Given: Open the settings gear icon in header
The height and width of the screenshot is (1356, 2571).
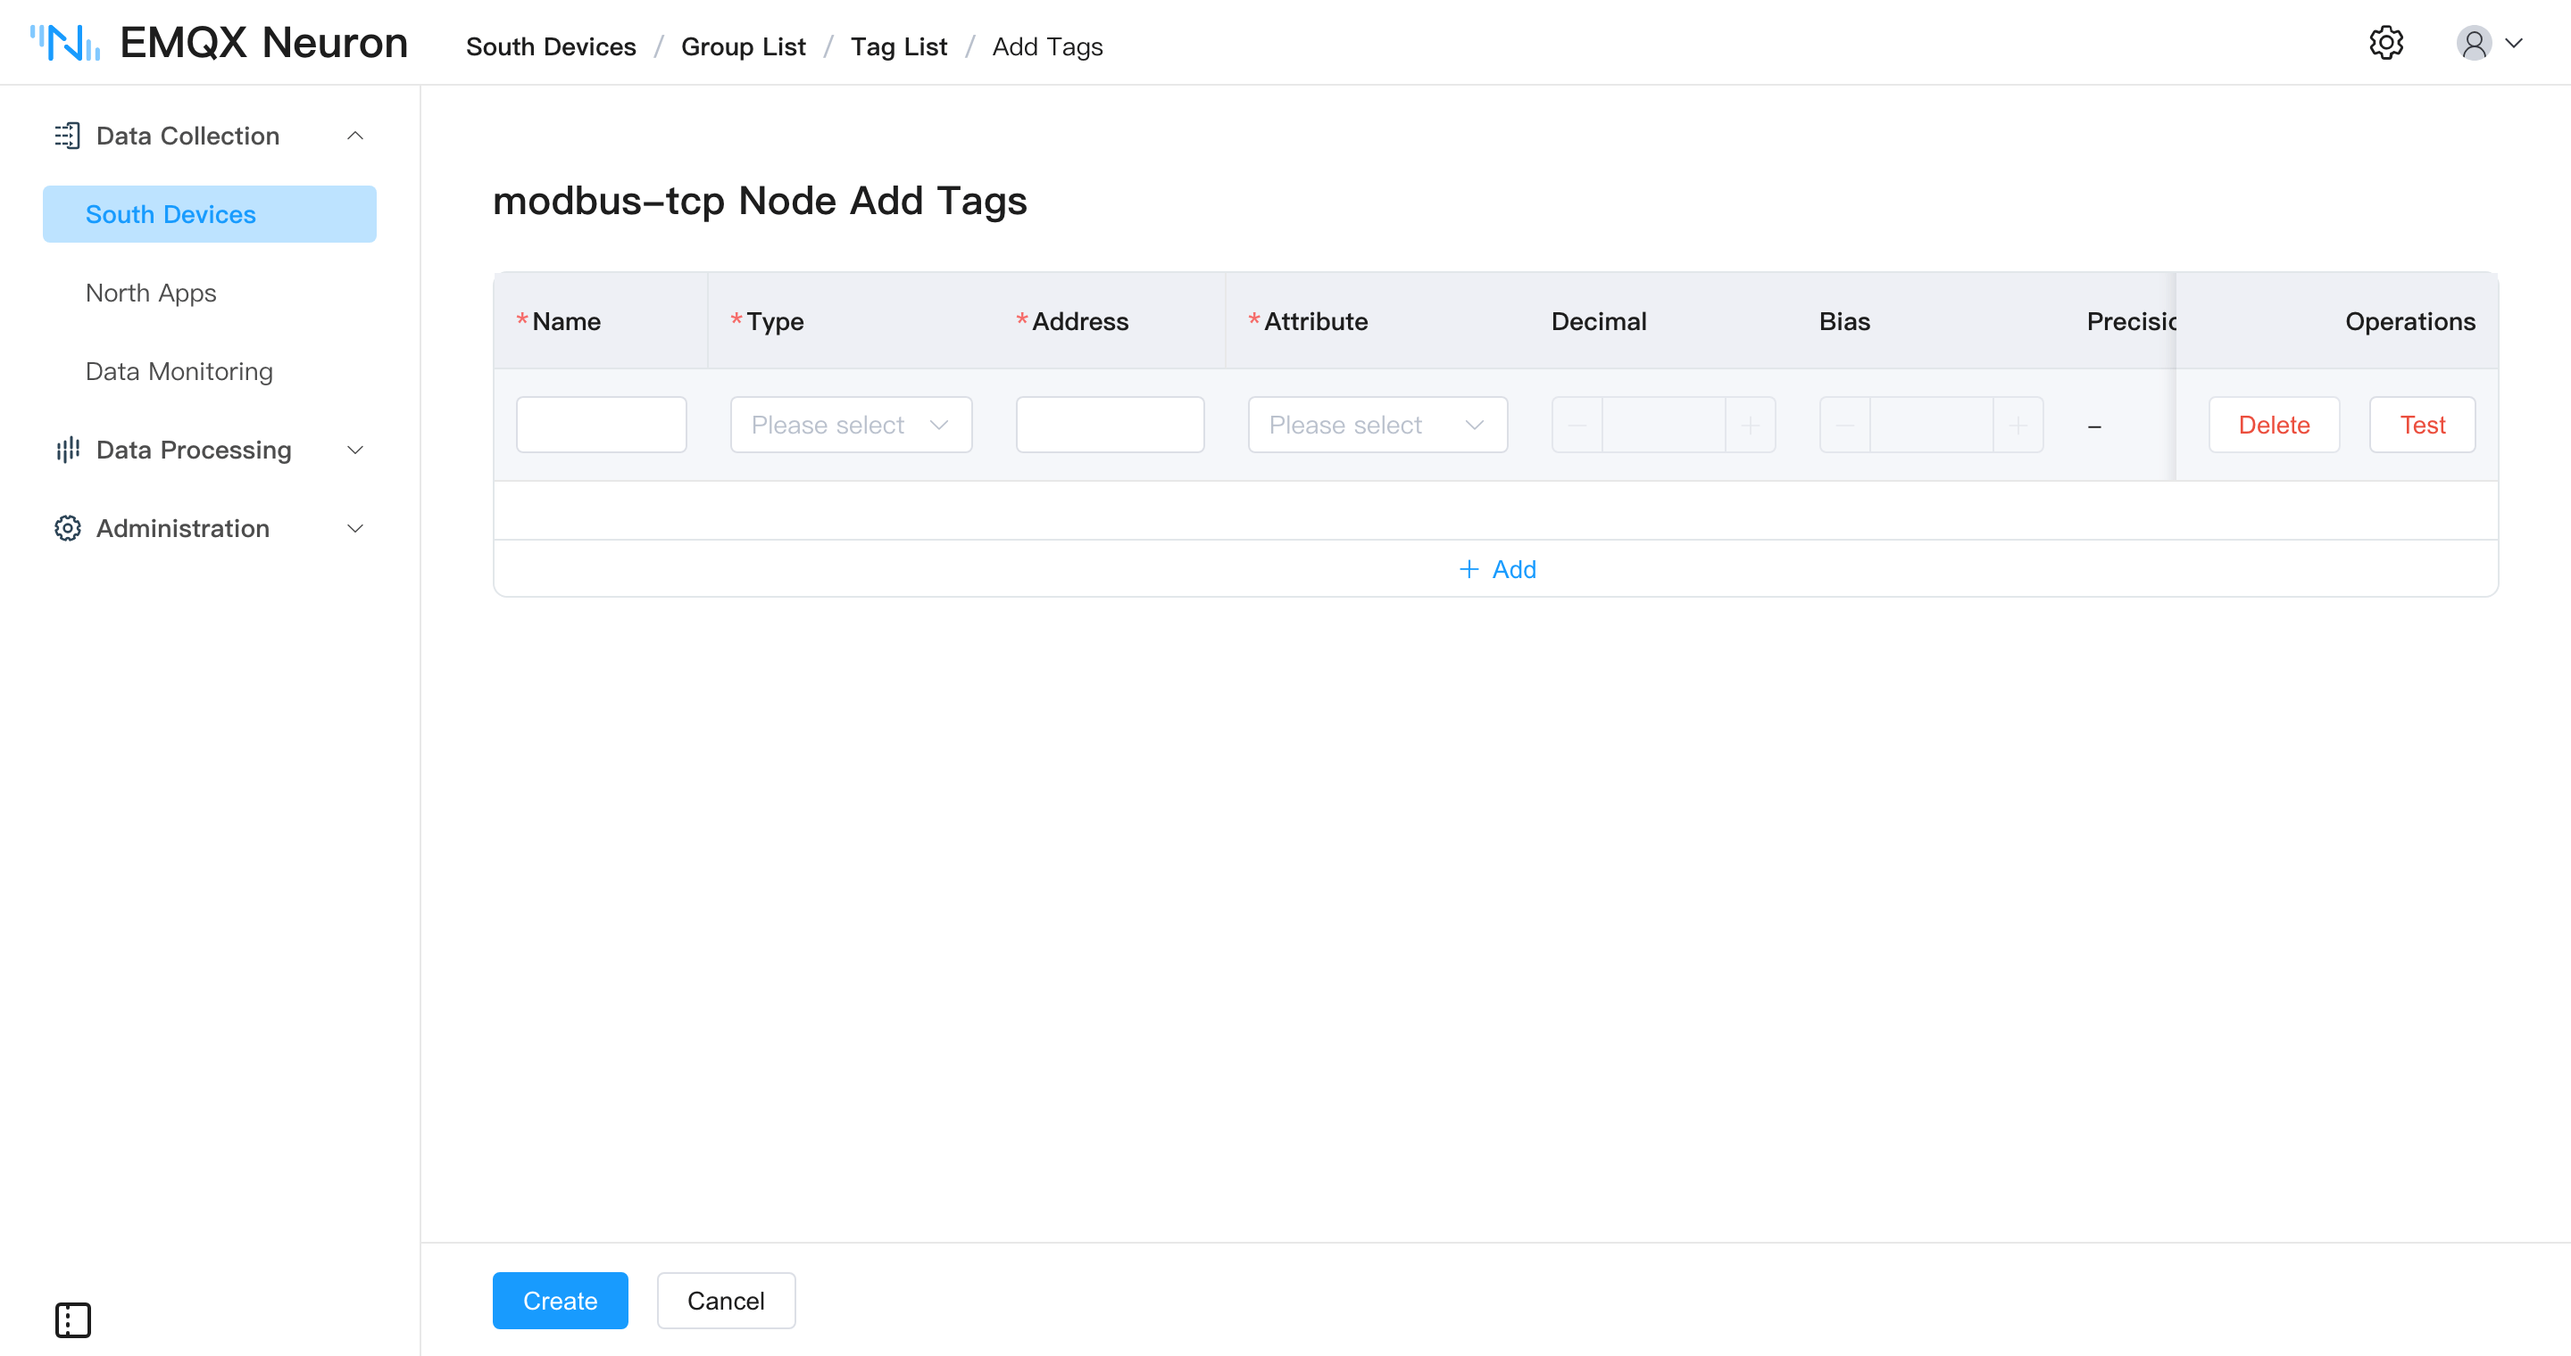Looking at the screenshot, I should click(x=2385, y=43).
